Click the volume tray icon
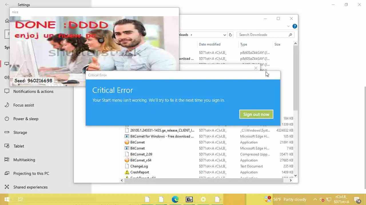 pos(322,200)
